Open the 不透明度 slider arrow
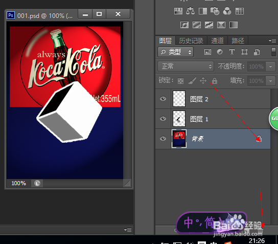This screenshot has width=278, height=244. pos(270,66)
